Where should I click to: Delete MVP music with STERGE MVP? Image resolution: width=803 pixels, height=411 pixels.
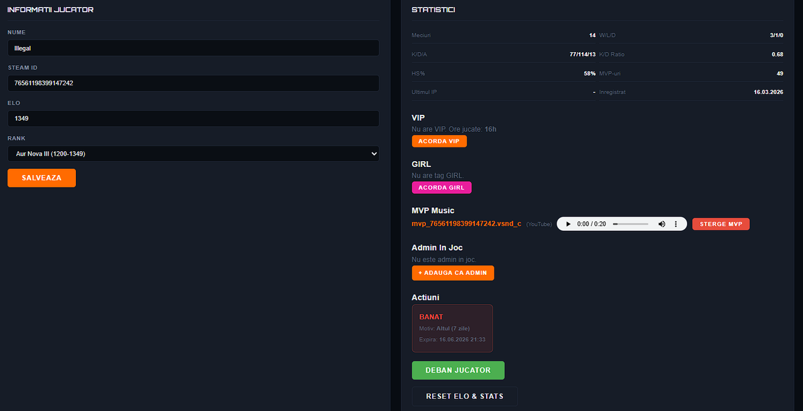pos(721,224)
